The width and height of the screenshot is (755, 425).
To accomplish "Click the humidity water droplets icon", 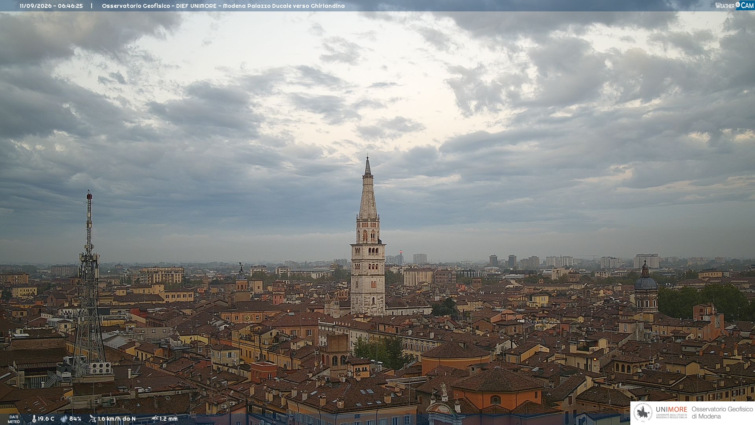I will pos(64,419).
